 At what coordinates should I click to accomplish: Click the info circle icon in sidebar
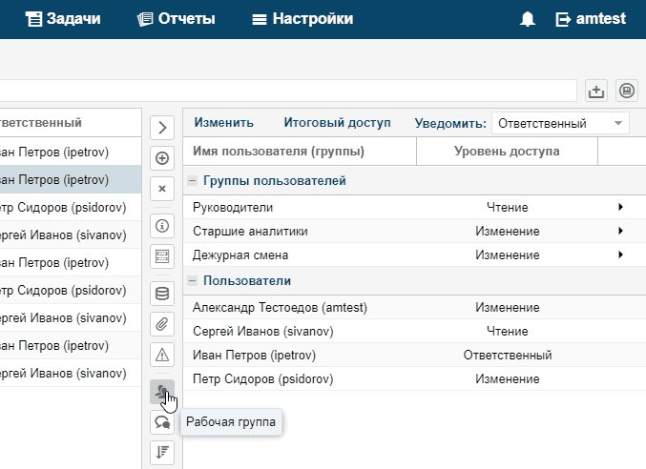point(162,226)
